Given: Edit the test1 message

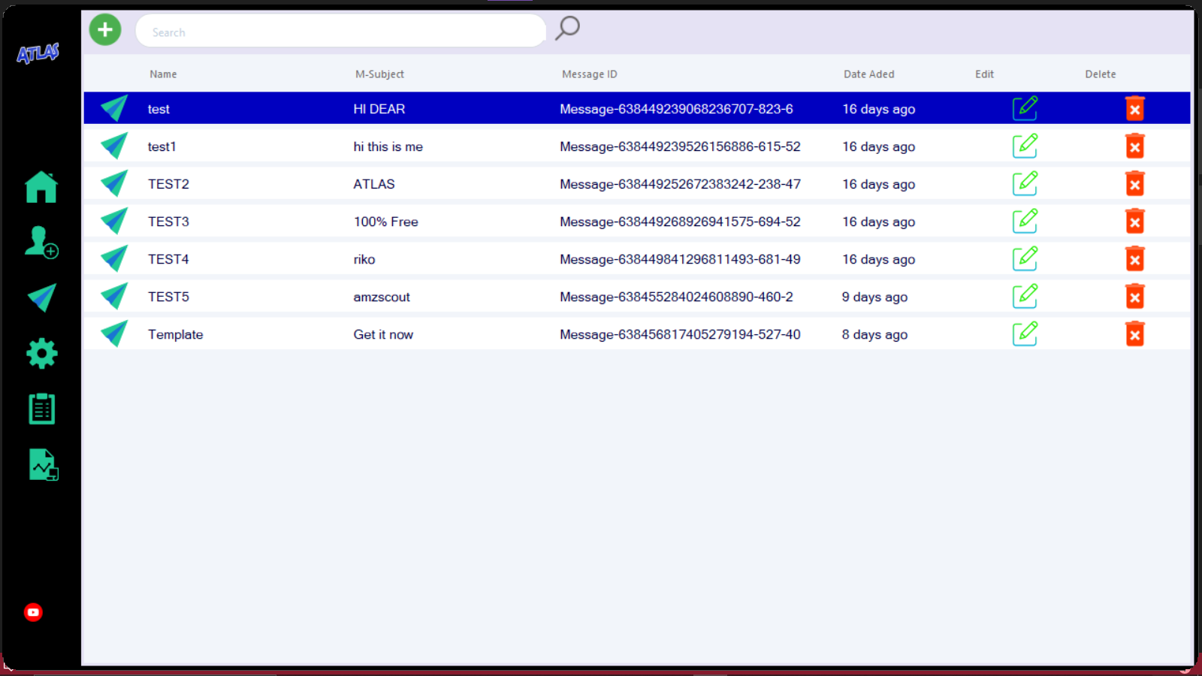Looking at the screenshot, I should coord(1025,146).
